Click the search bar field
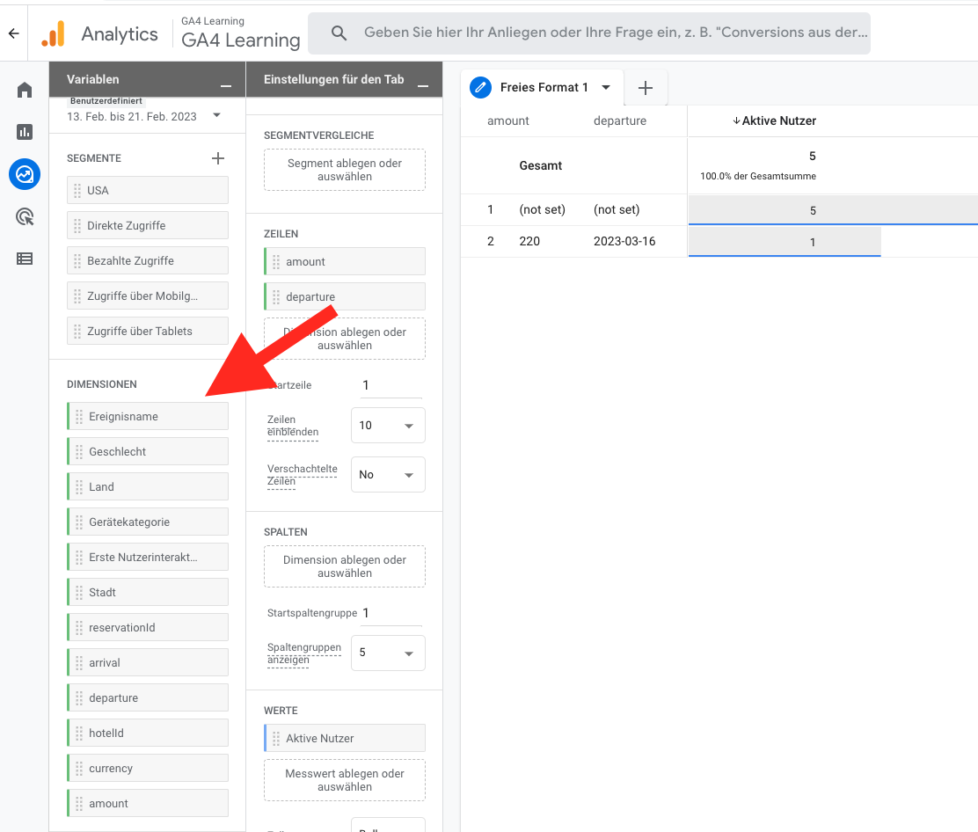978x832 pixels. tap(616, 33)
